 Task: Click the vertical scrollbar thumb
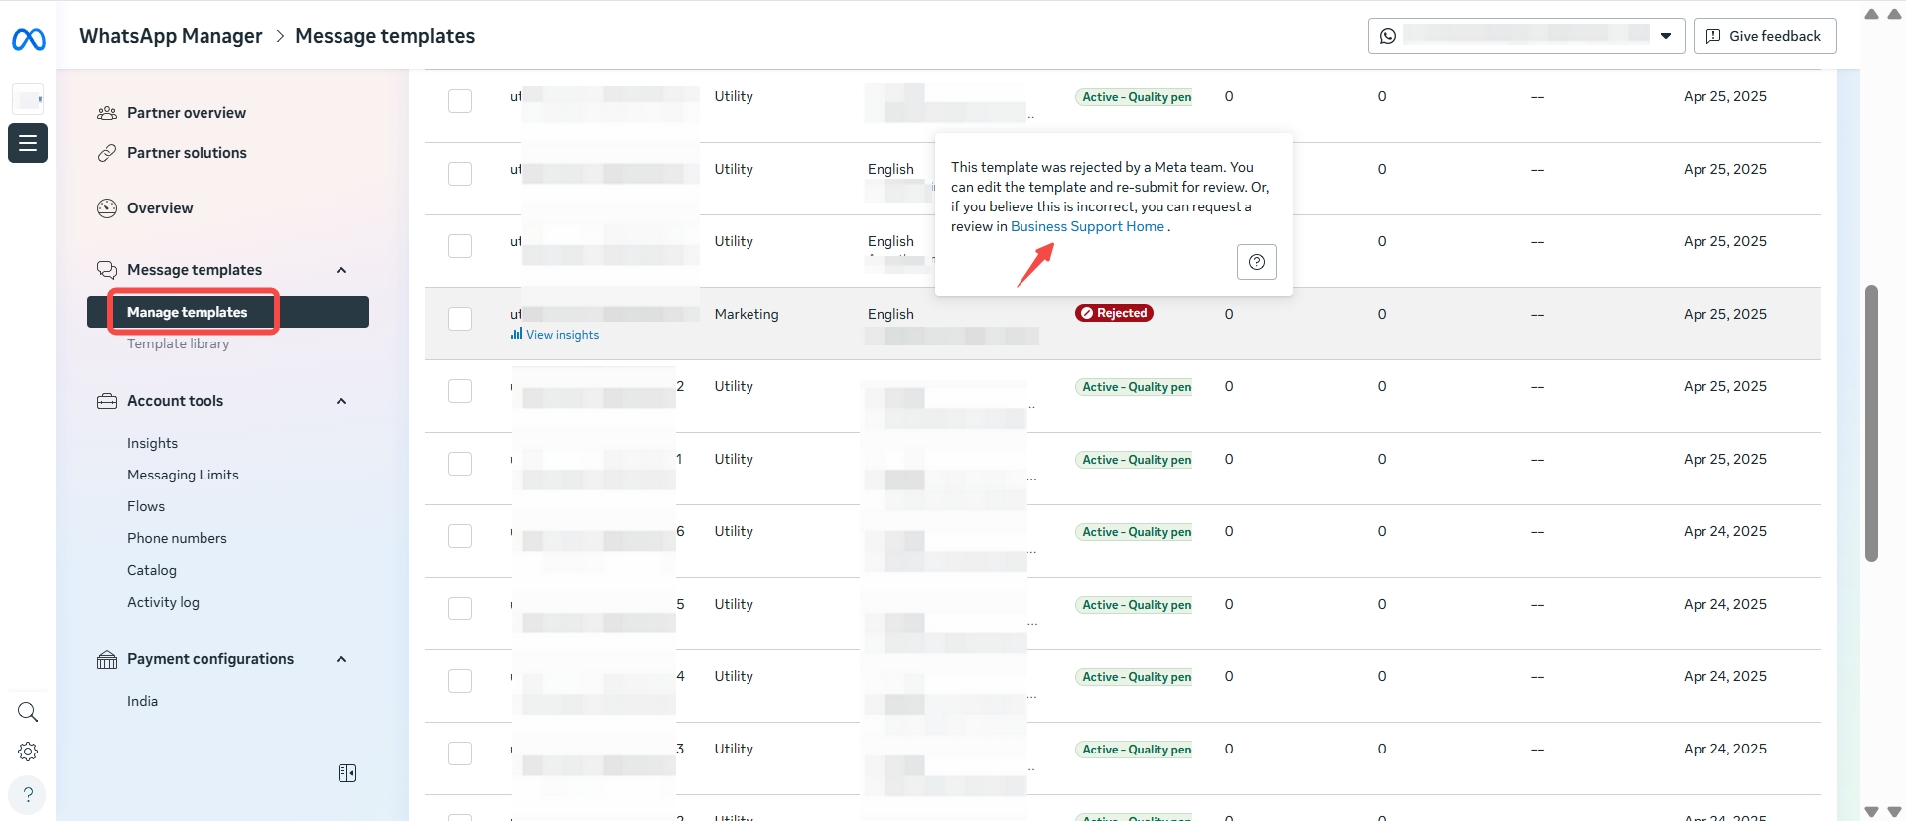[1871, 424]
